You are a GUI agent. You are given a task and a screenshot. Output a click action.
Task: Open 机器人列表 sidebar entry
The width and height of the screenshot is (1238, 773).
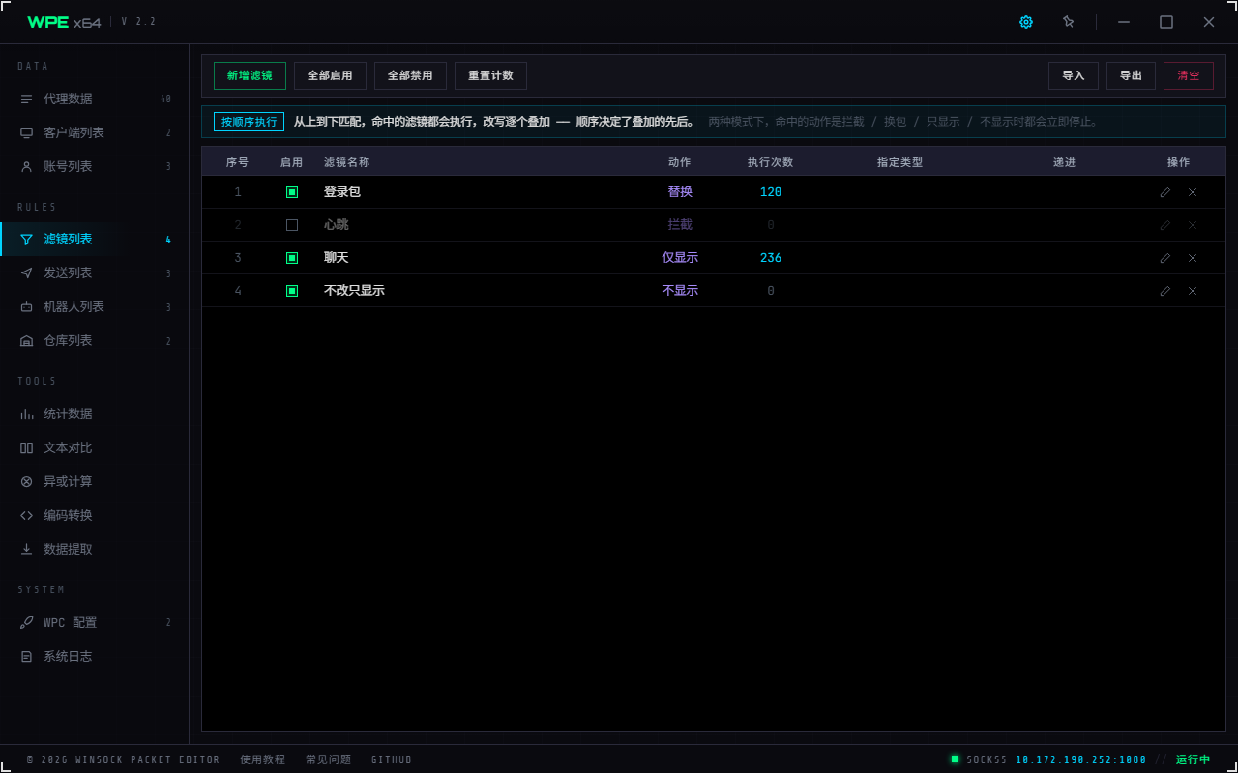click(x=95, y=306)
